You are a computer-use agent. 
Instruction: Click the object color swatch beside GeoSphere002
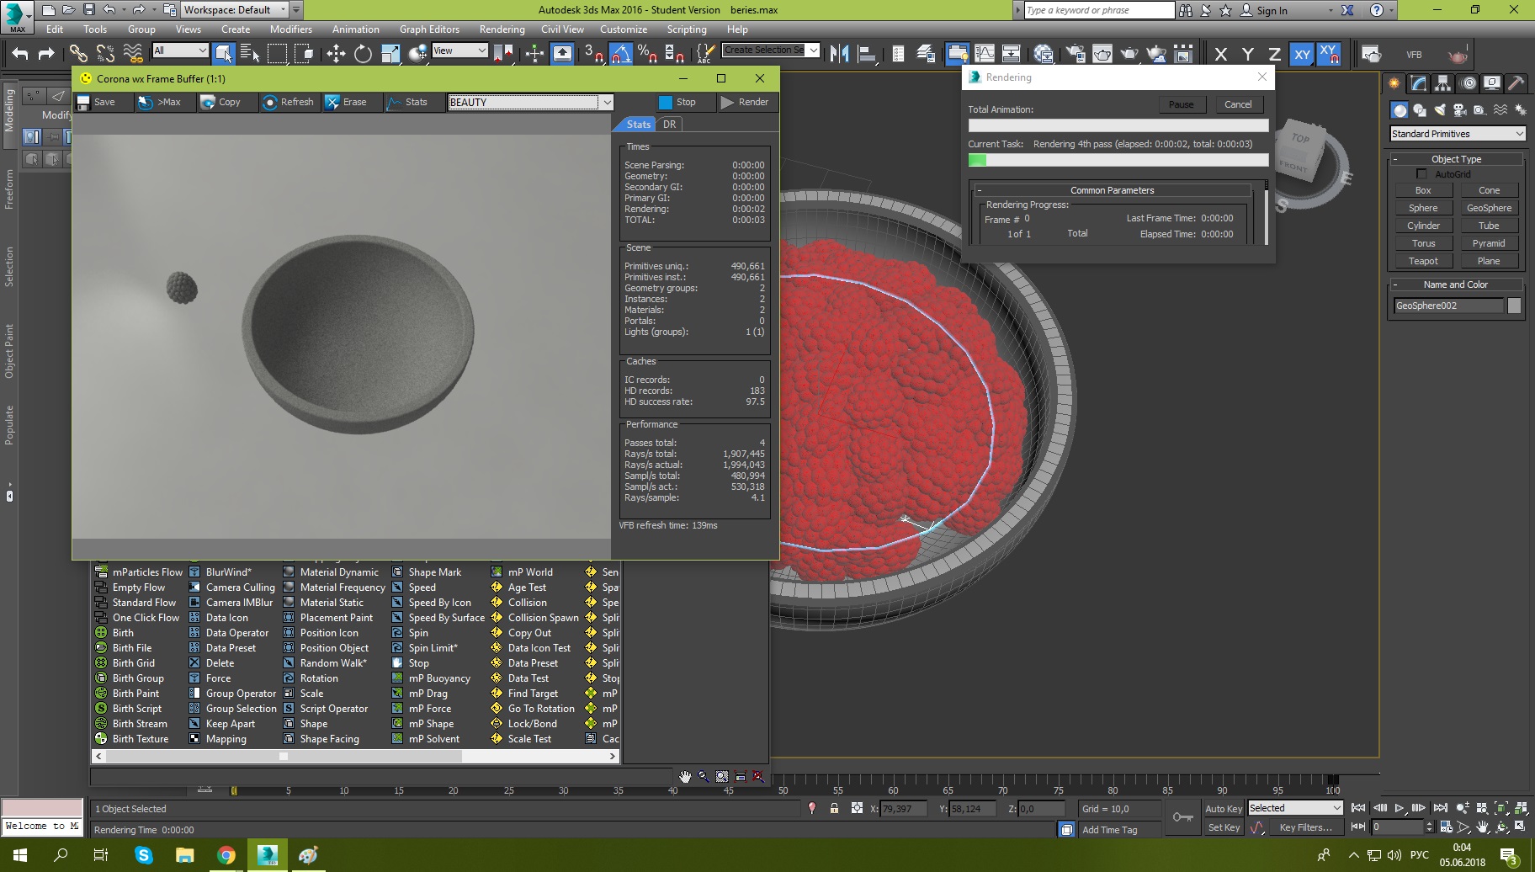click(1514, 306)
